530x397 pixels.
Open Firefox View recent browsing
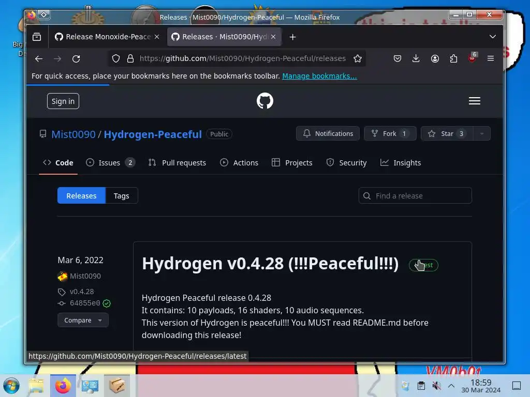click(x=37, y=37)
